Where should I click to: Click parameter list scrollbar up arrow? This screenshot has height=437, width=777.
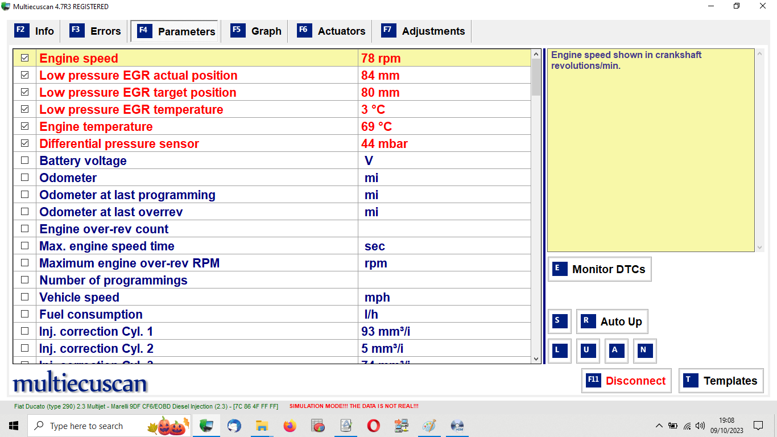(x=536, y=54)
